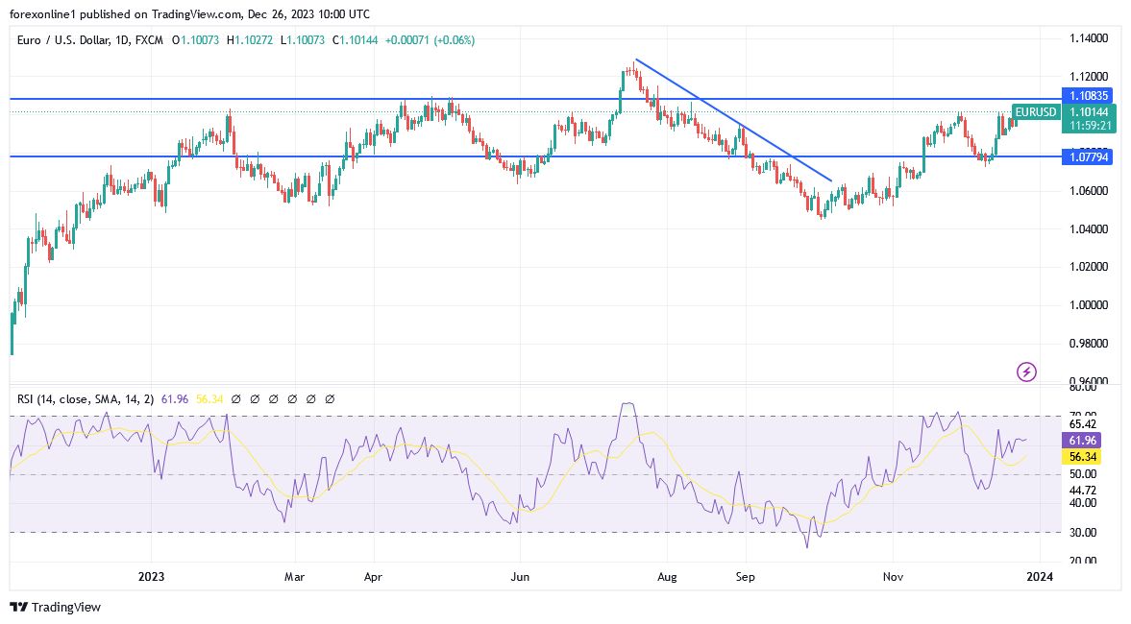Click the countdown timer 11:59:21 label
The height and width of the screenshot is (624, 1131).
click(x=1087, y=125)
